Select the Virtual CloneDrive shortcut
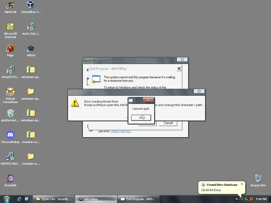 point(10,95)
